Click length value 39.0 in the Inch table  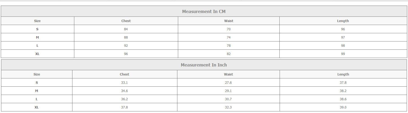(x=343, y=107)
